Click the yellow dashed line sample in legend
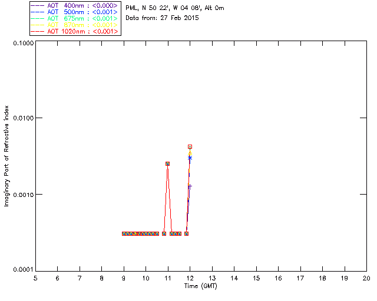 (38, 25)
